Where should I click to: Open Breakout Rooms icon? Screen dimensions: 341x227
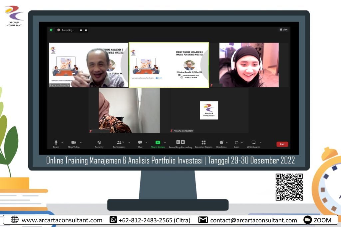point(203,143)
